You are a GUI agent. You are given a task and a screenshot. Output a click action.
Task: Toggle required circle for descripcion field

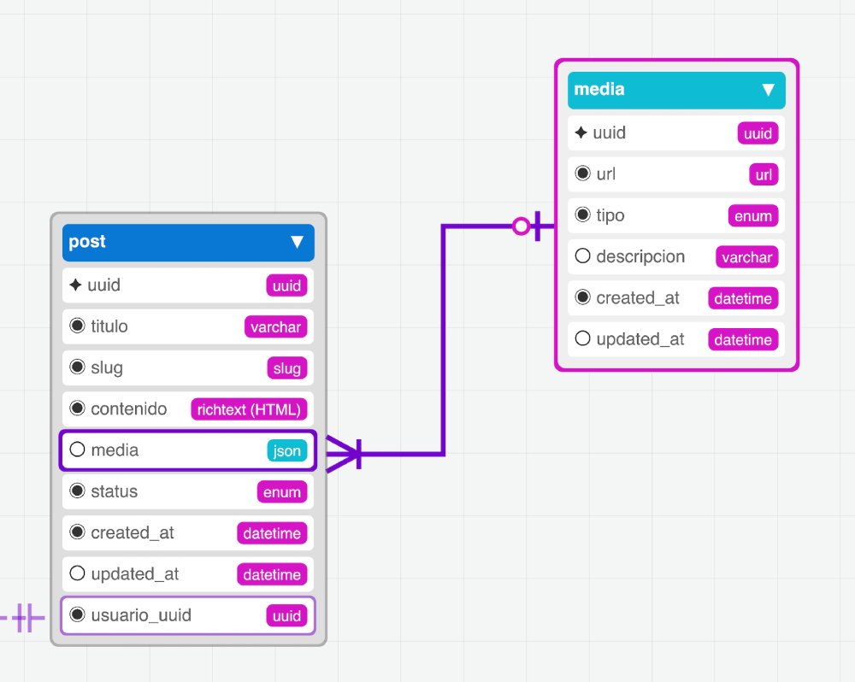click(583, 256)
